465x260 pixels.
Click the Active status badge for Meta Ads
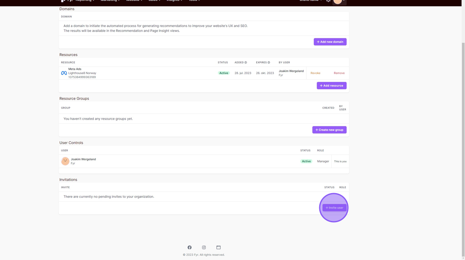(x=224, y=73)
